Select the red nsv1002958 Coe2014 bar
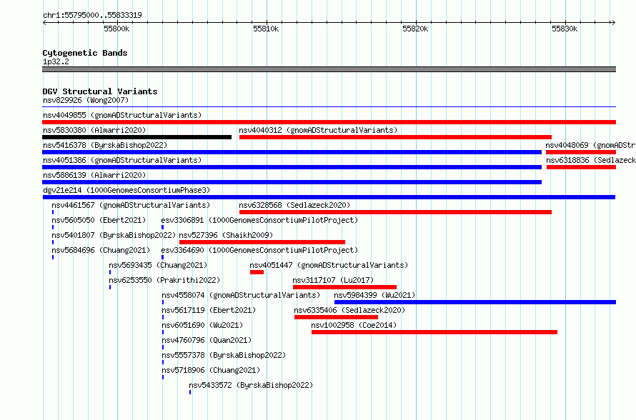636x420 pixels. pyautogui.click(x=434, y=332)
